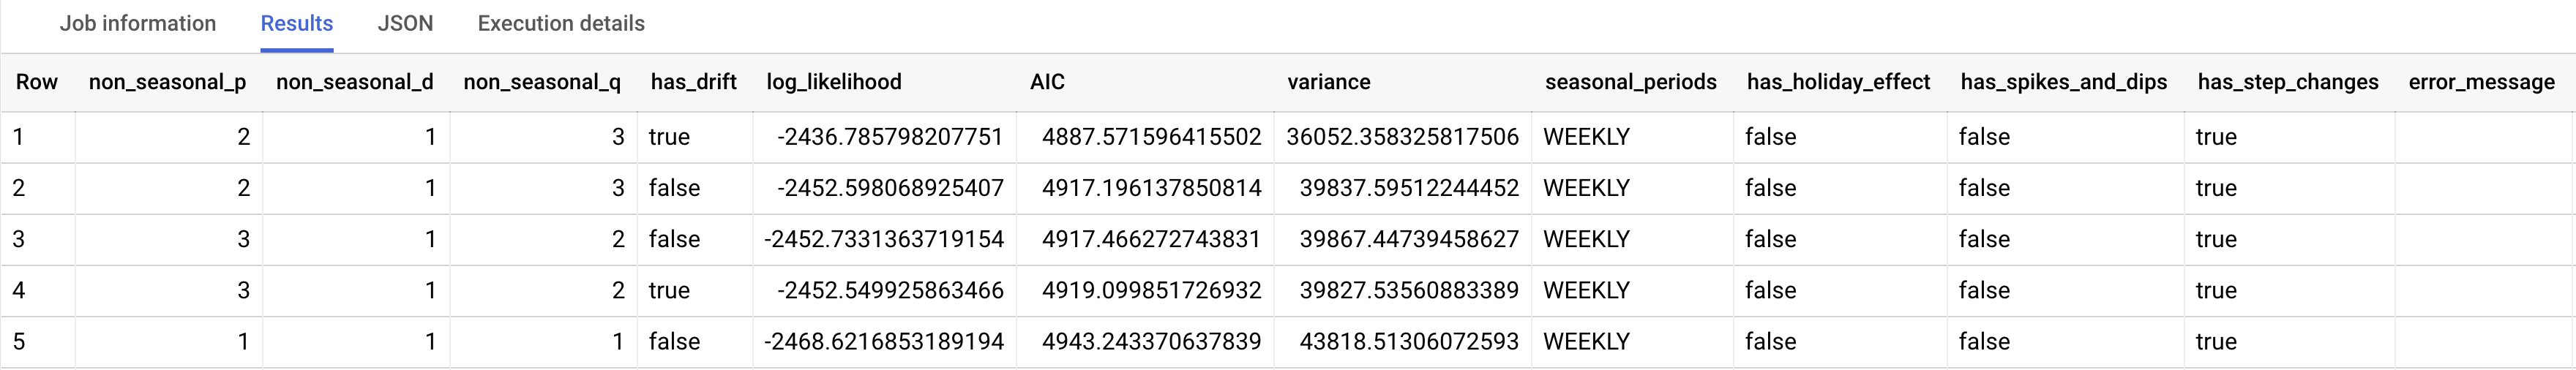Switch to the Results tab
The image size is (2576, 370).
(297, 24)
